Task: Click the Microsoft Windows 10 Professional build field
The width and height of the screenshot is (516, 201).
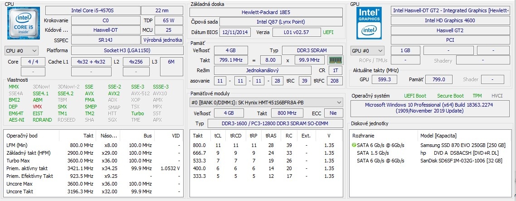Action: point(430,108)
